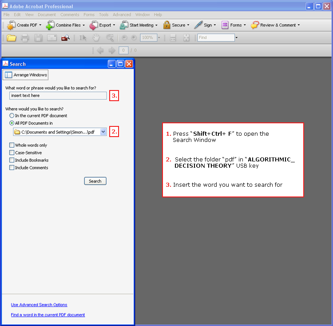Enable Whole words only checkbox
333x326 pixels.
coord(12,145)
